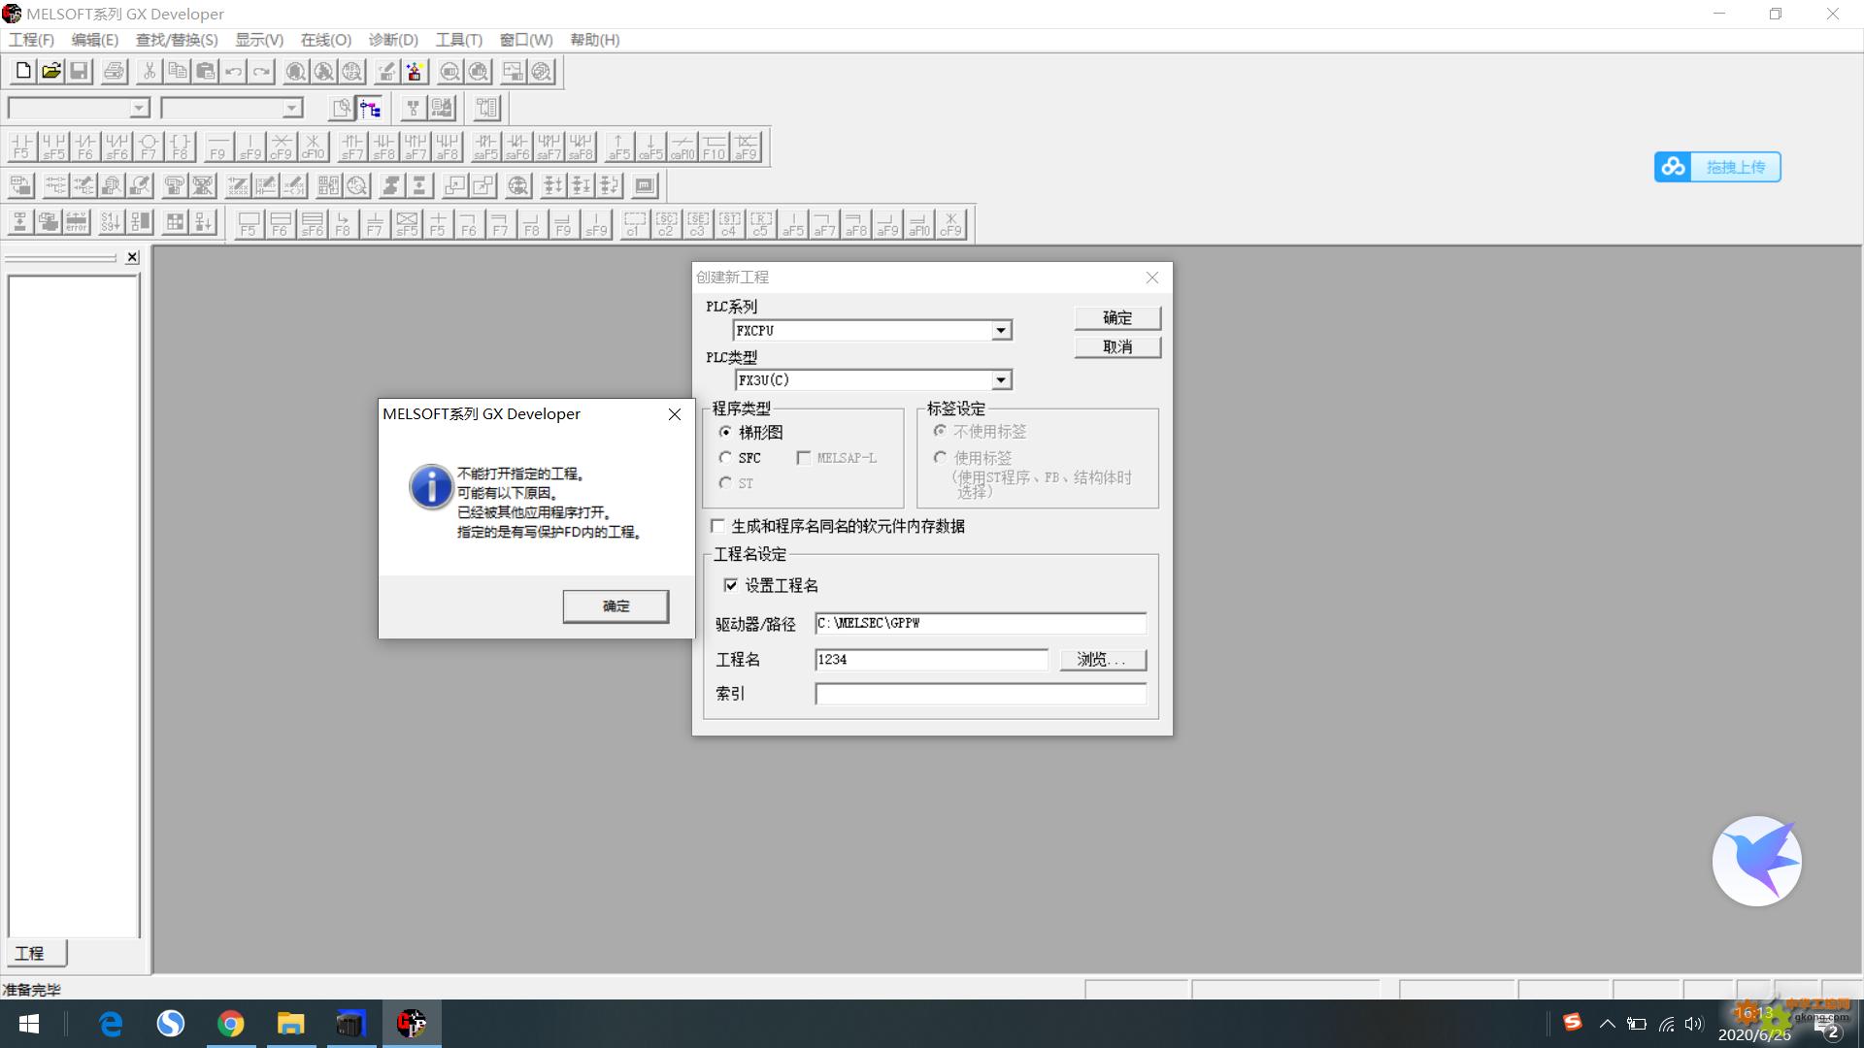
Task: Insert an open branch with sF5 icon
Action: tap(53, 147)
